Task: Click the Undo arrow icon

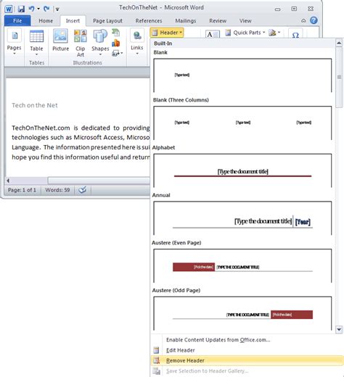Action: [31, 9]
